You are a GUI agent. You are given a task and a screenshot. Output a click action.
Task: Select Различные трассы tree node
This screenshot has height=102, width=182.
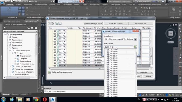(x=22, y=75)
